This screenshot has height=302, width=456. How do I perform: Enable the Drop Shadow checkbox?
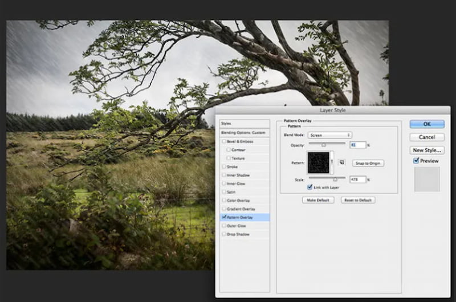[x=223, y=234]
